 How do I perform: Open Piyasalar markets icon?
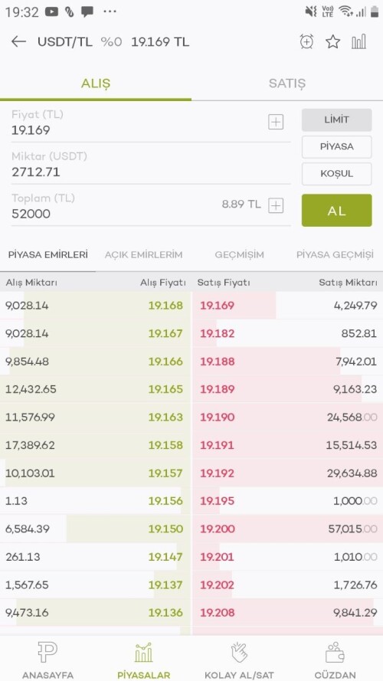[x=143, y=653]
